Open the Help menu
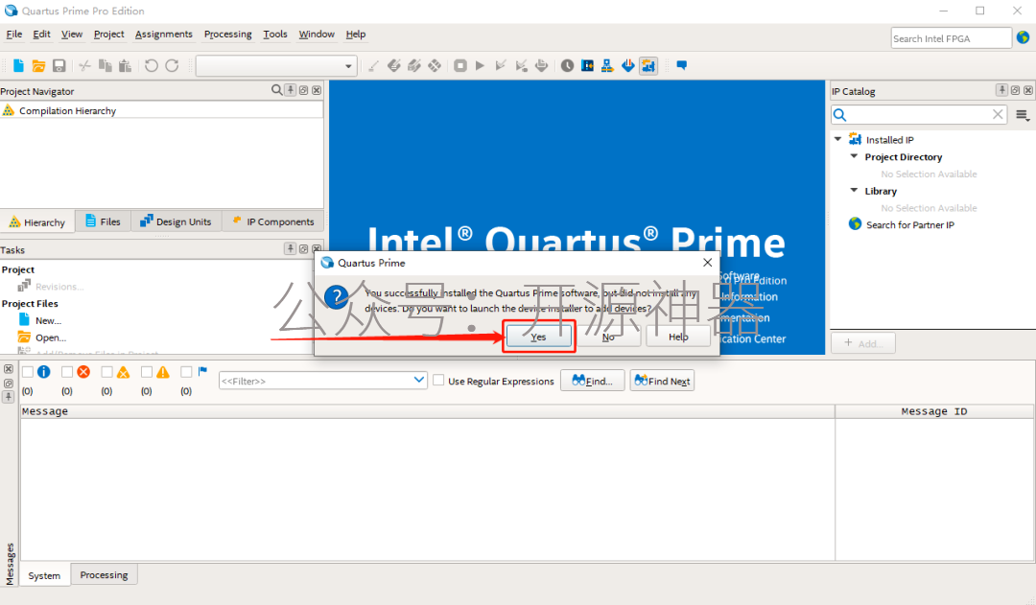This screenshot has width=1036, height=605. point(356,35)
